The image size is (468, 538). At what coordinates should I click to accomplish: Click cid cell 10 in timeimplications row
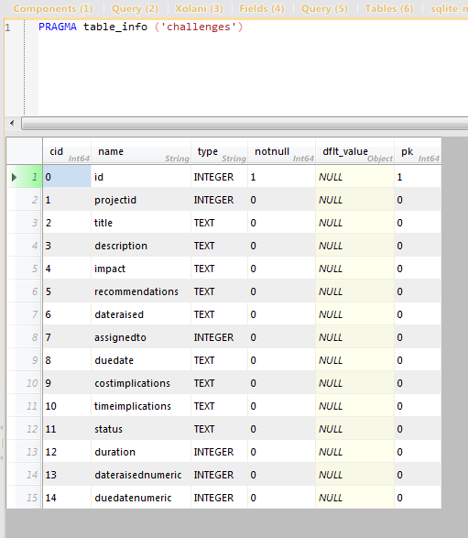pyautogui.click(x=67, y=406)
